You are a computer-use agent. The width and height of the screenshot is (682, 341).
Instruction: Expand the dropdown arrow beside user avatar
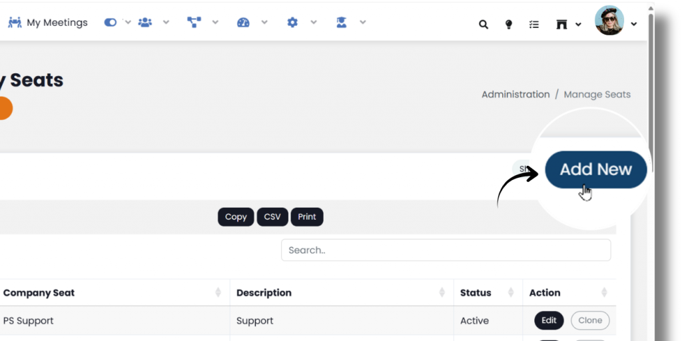pyautogui.click(x=634, y=25)
